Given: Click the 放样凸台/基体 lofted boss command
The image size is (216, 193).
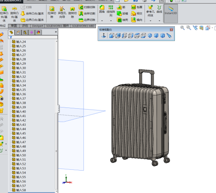Looking at the screenshot, I should coord(32,13).
